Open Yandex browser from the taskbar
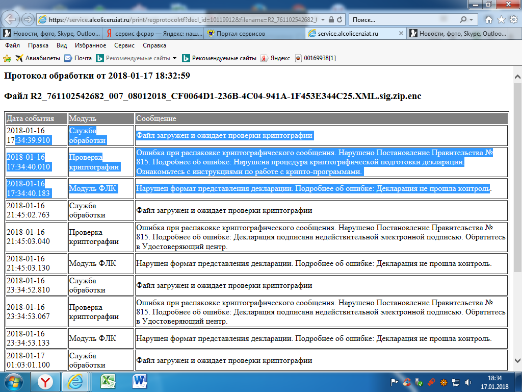This screenshot has width=522, height=392. click(46, 381)
